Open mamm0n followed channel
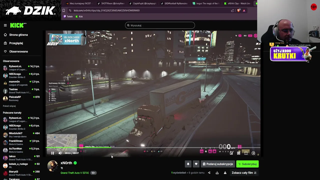This screenshot has width=320, height=180. tap(21, 83)
